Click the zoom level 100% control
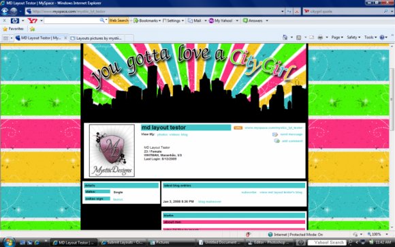 coord(376,235)
